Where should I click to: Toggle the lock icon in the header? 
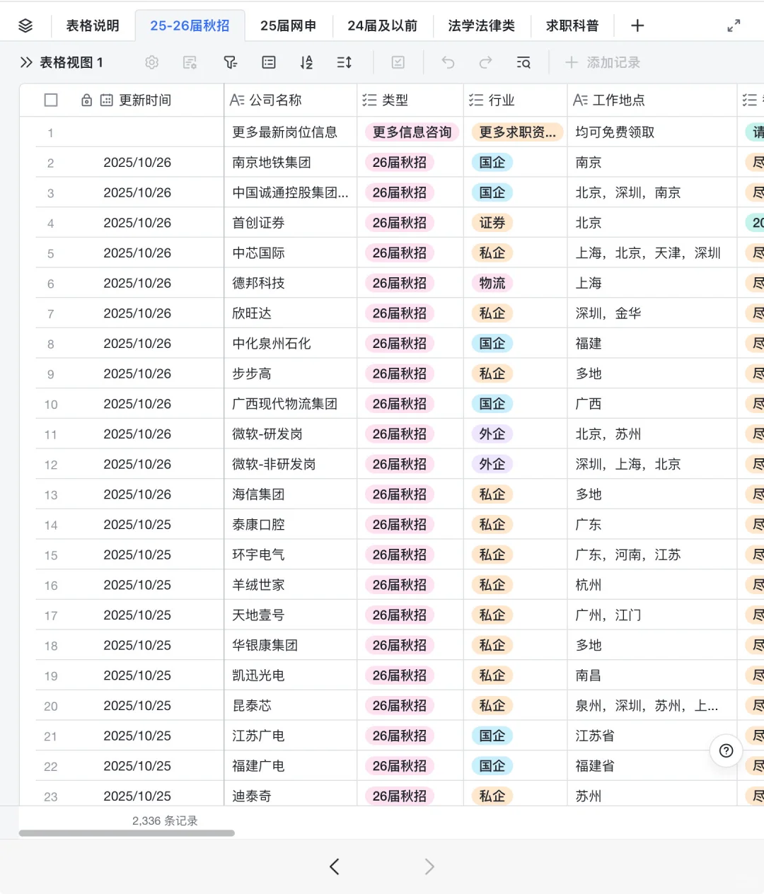[86, 100]
